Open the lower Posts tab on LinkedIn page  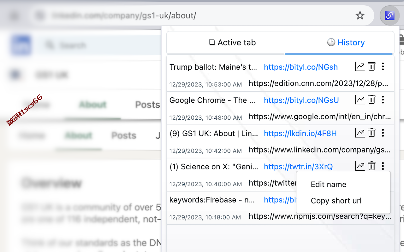pyautogui.click(x=124, y=135)
